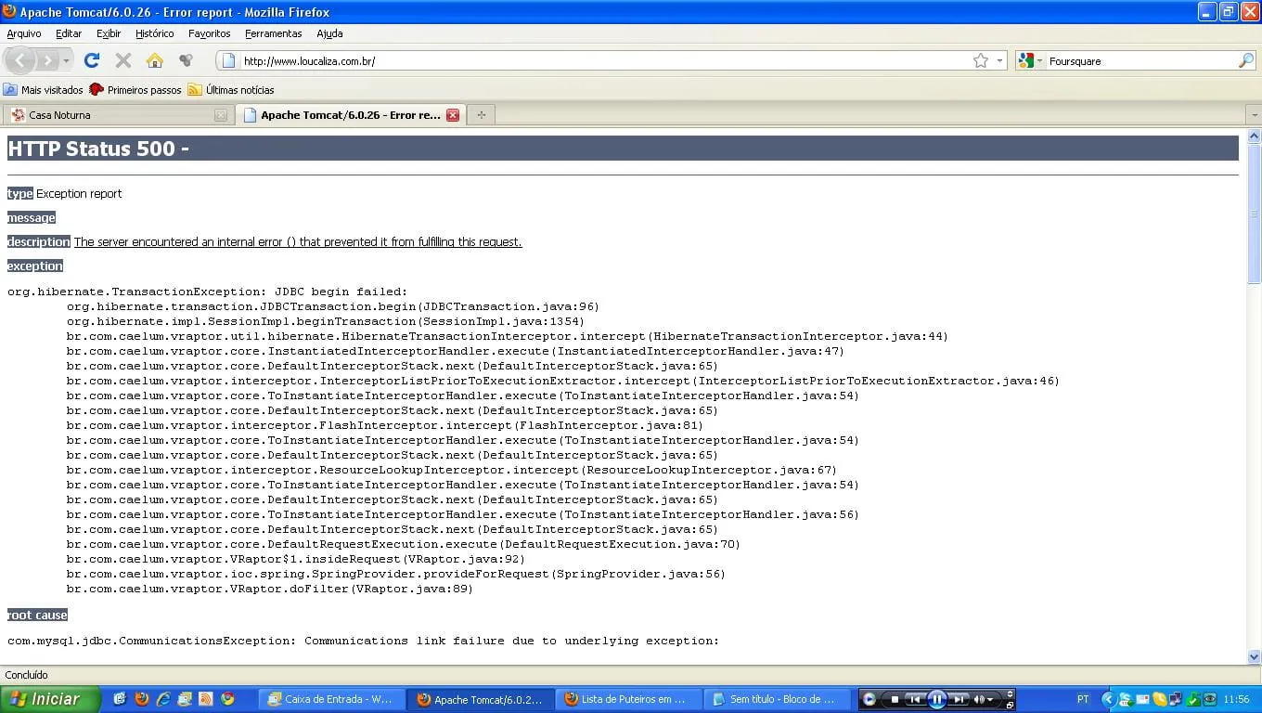Click the show desktop quick launch icon

click(120, 699)
